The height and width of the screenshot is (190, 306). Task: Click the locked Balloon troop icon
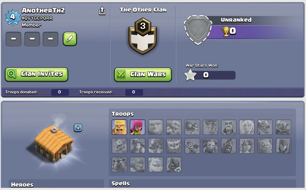click(x=210, y=127)
